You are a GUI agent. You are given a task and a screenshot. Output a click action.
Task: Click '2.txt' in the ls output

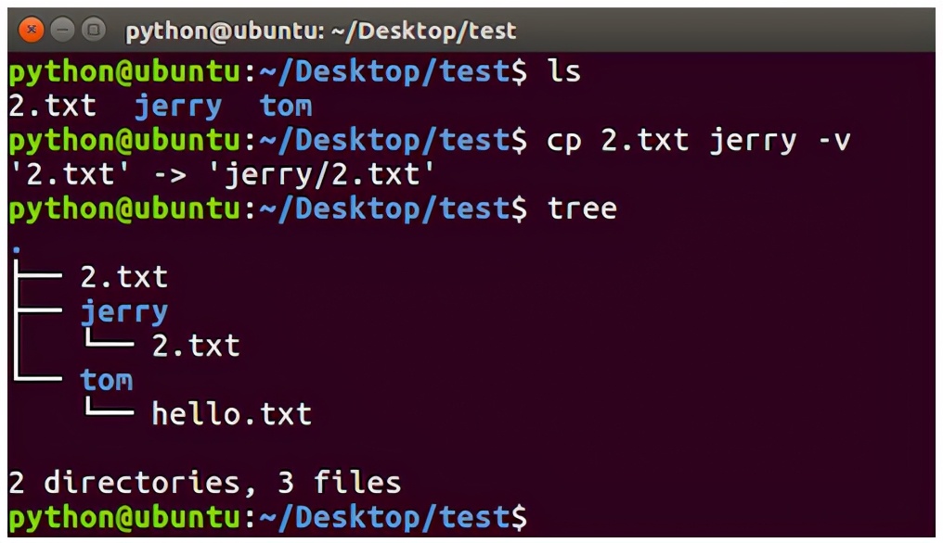coord(52,107)
